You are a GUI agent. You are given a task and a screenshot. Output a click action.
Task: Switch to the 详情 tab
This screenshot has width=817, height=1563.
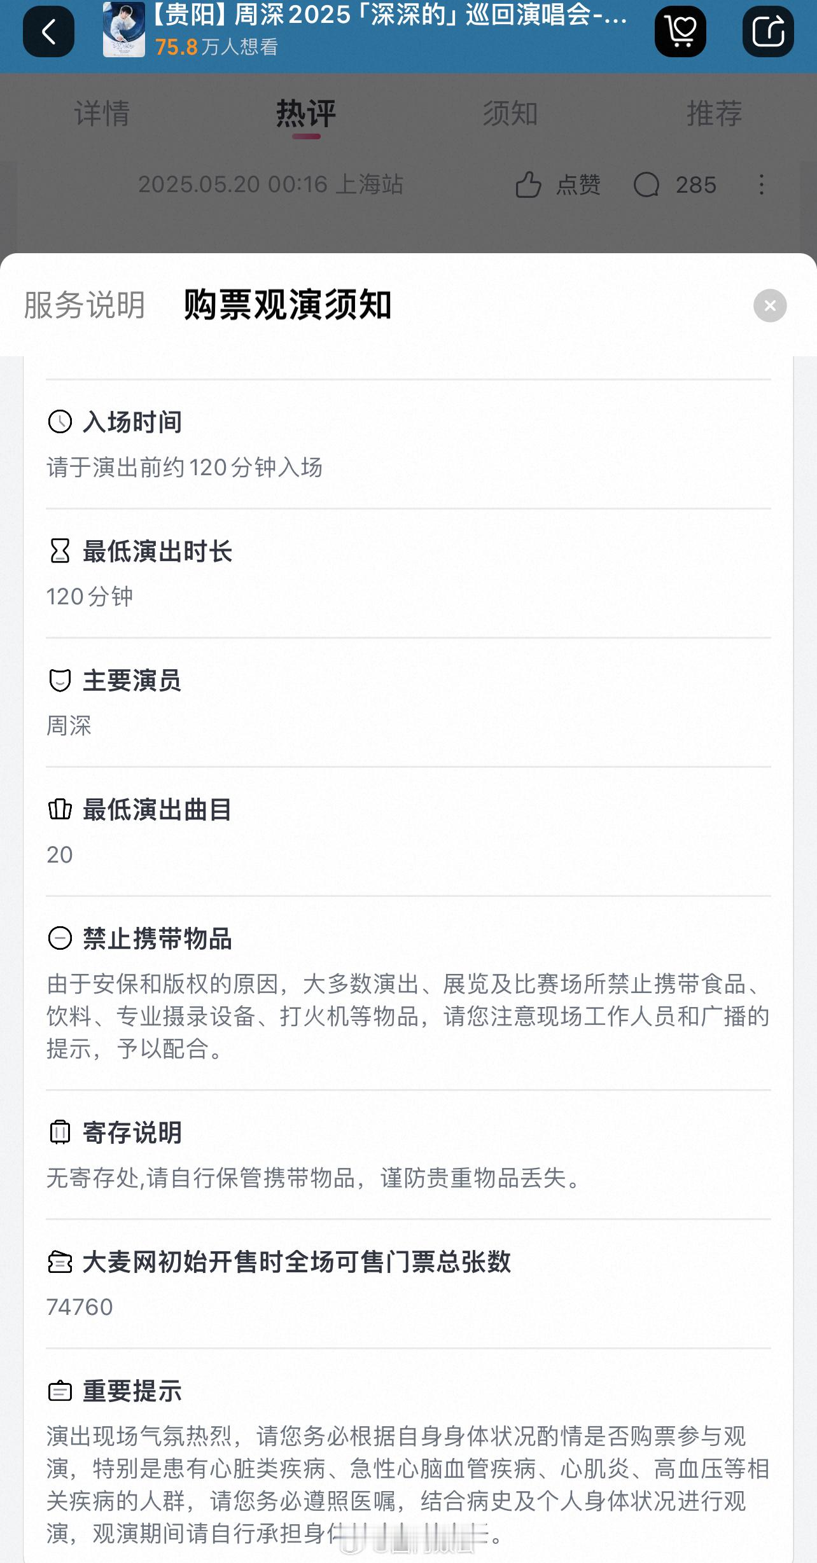pyautogui.click(x=102, y=114)
